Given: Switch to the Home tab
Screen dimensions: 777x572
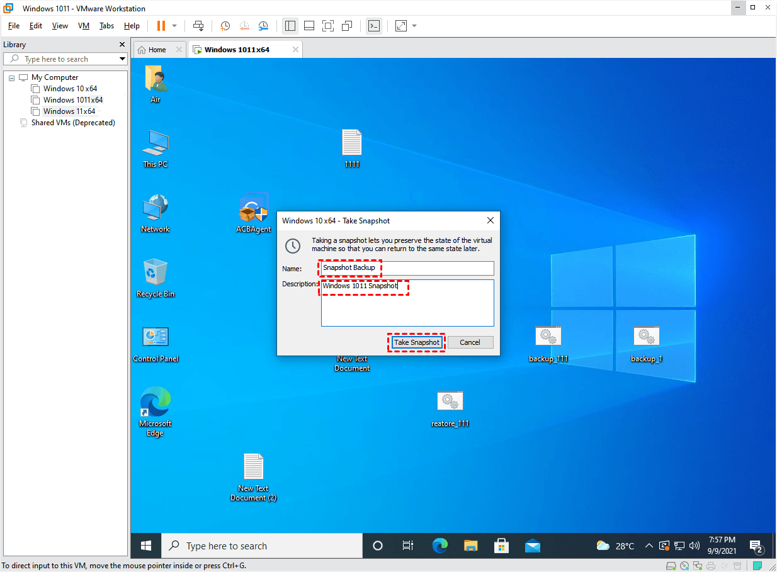Looking at the screenshot, I should (157, 50).
